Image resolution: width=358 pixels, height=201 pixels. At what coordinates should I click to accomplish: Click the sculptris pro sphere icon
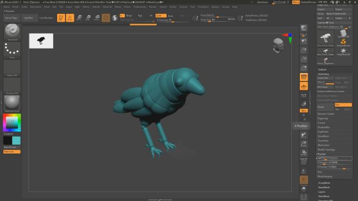pyautogui.click(x=115, y=18)
